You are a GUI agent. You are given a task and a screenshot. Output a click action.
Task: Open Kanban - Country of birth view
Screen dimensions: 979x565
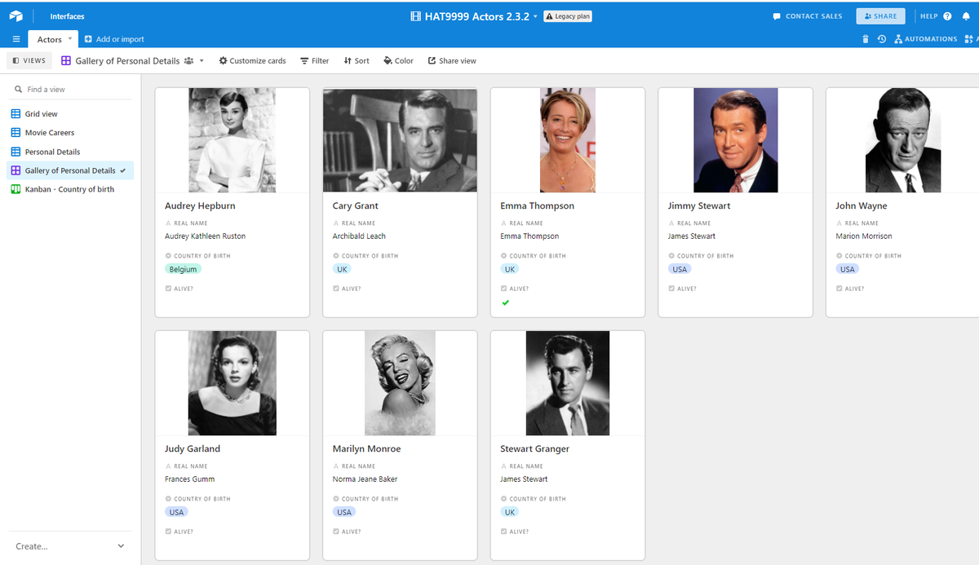pos(69,189)
